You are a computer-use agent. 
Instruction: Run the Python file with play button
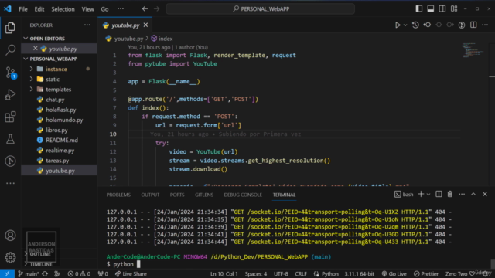click(398, 25)
